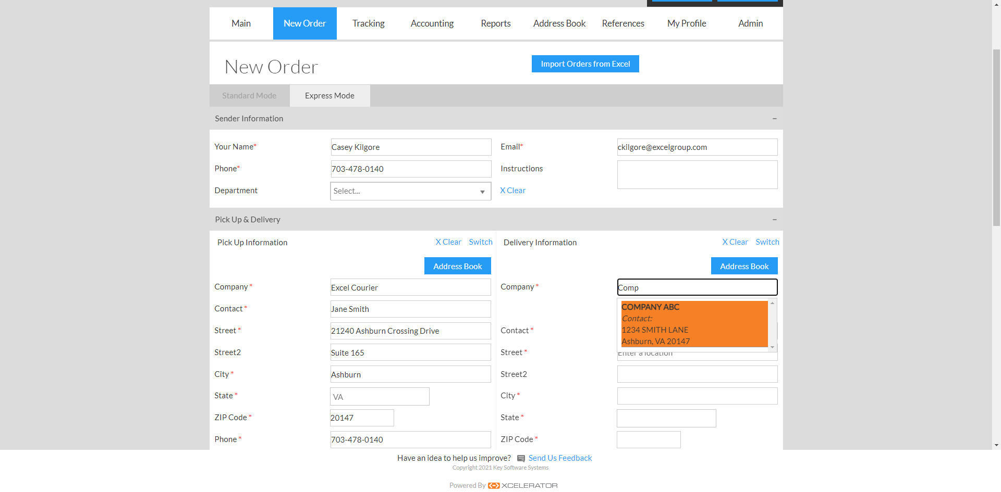Screen dimensions: 1001x492
Task: Collapse the Pick Up & Delivery section
Action: (x=774, y=220)
